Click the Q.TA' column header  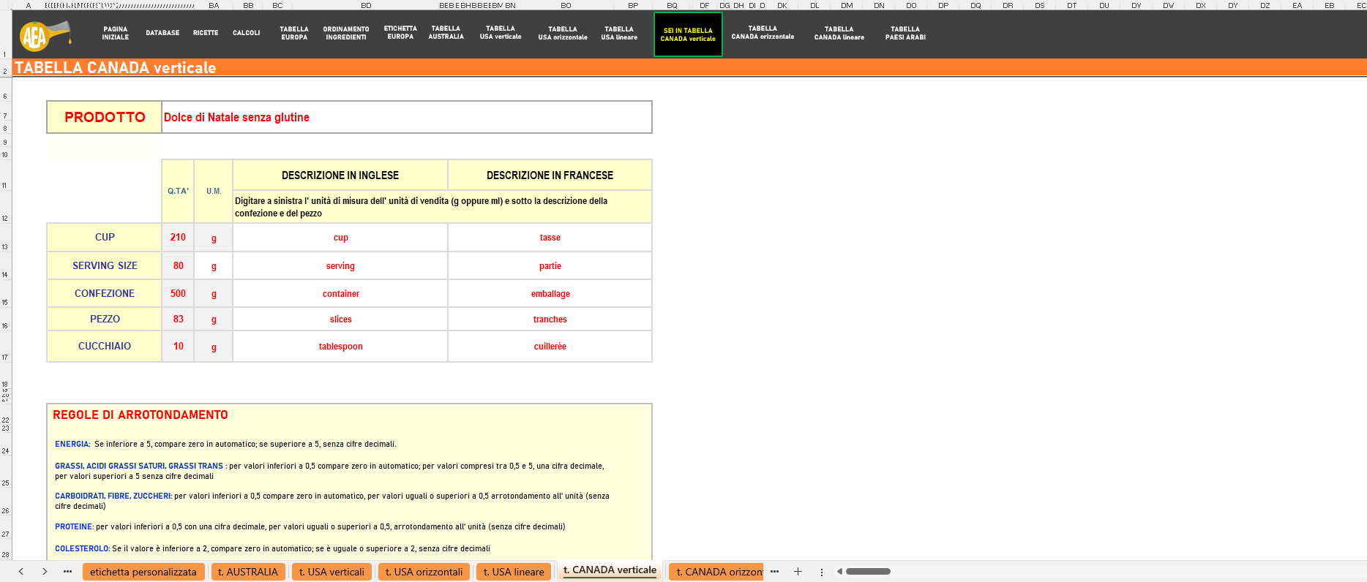tap(178, 191)
